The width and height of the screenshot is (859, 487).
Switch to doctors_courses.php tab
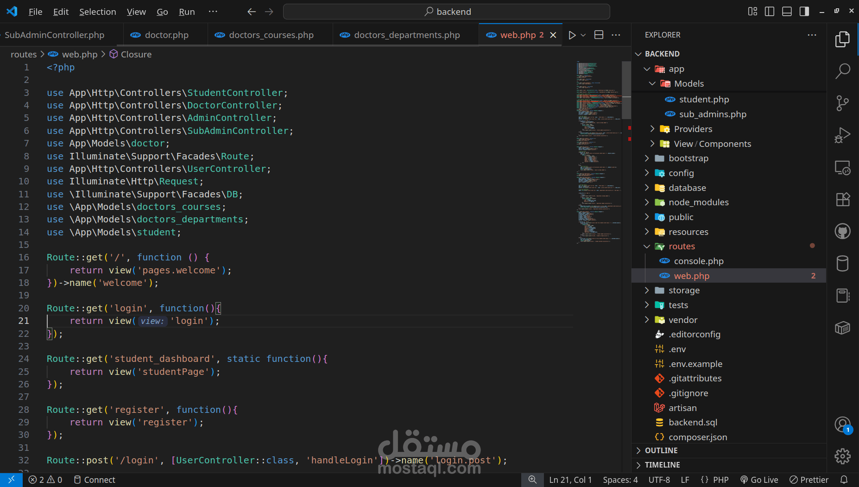tap(270, 35)
